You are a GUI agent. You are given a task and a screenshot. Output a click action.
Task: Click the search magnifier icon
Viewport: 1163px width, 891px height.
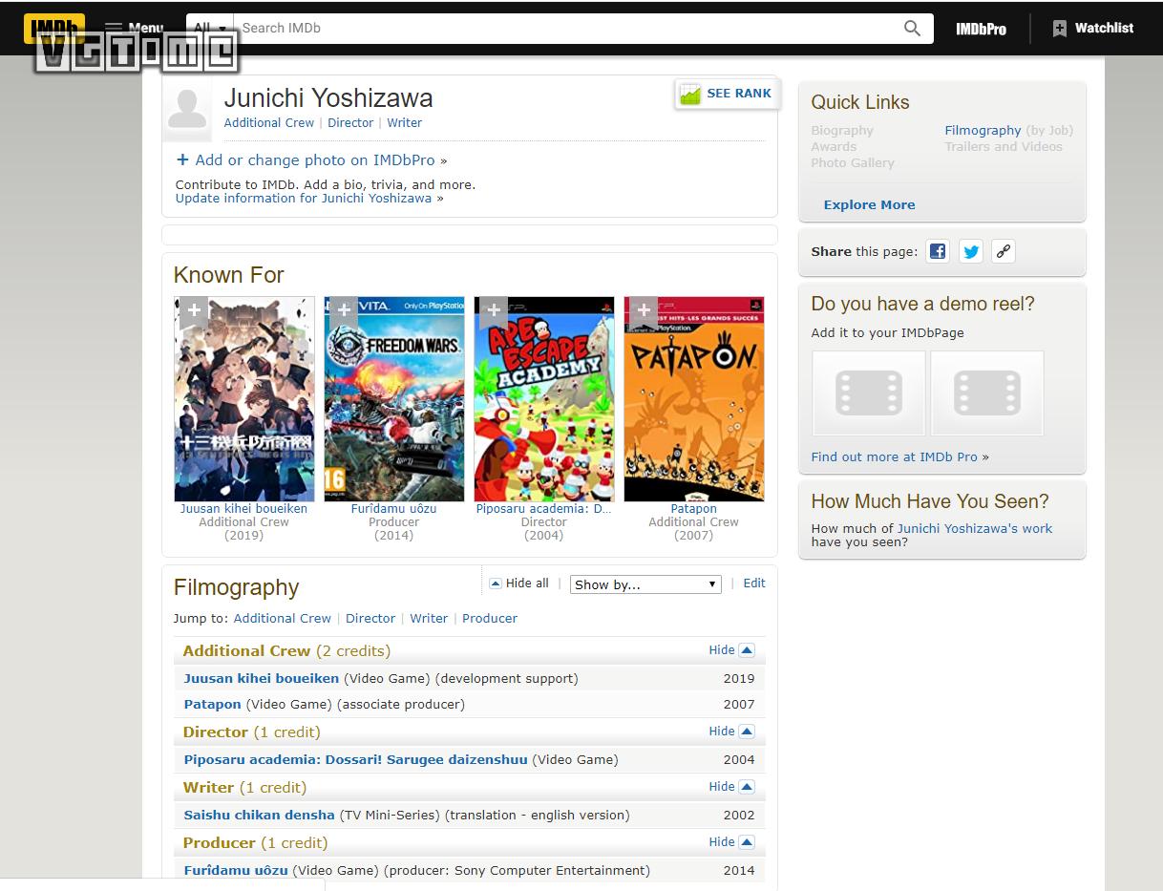(x=913, y=28)
